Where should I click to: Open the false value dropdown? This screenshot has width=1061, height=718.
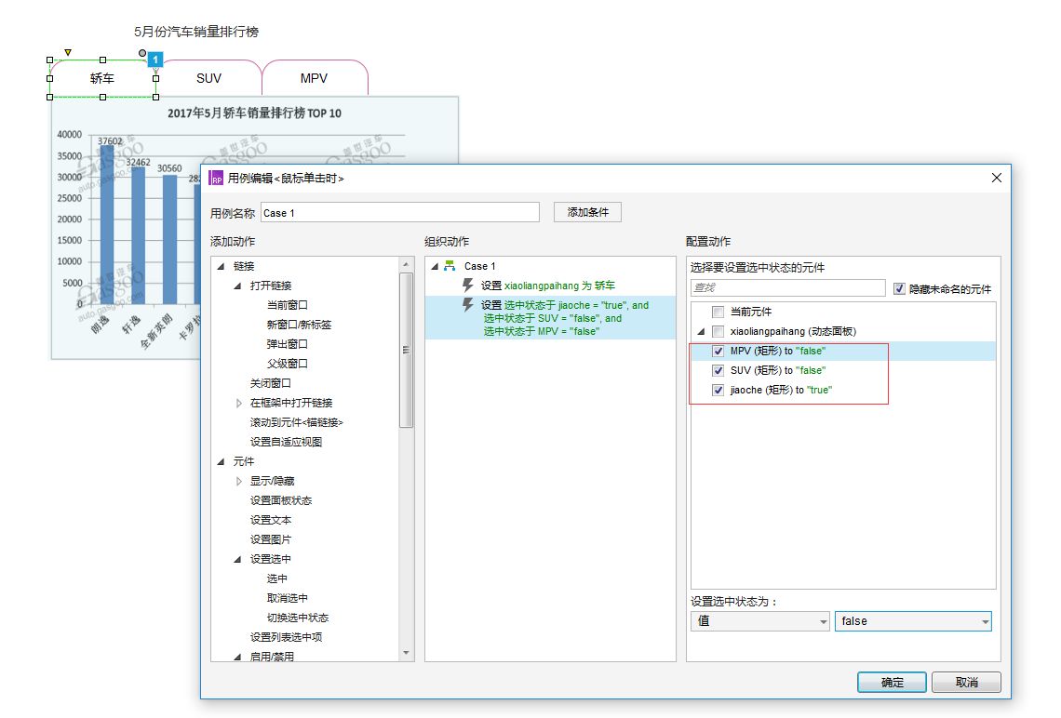point(913,621)
